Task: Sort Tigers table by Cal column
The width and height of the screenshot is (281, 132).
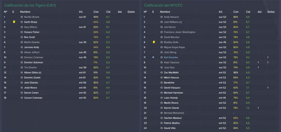Action: click(x=108, y=12)
